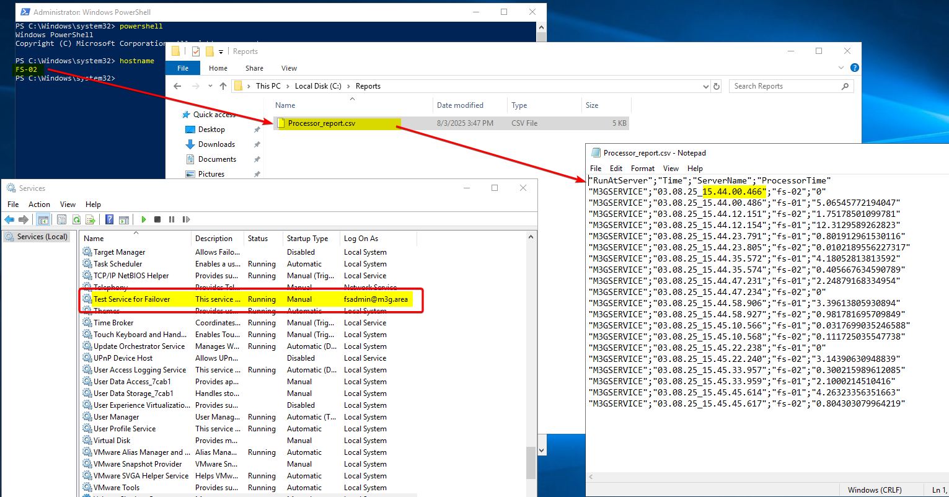Sort Explorer by Date modified column
Image resolution: width=949 pixels, height=497 pixels.
tap(460, 105)
